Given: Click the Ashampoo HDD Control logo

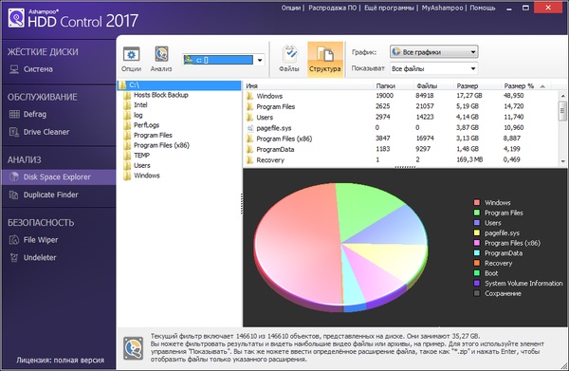Looking at the screenshot, I should 73,19.
